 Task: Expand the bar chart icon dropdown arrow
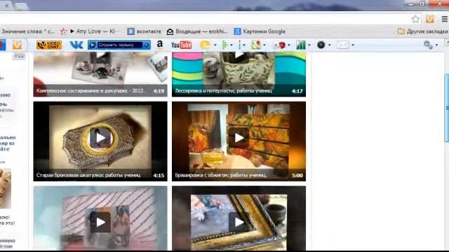[x=309, y=45]
